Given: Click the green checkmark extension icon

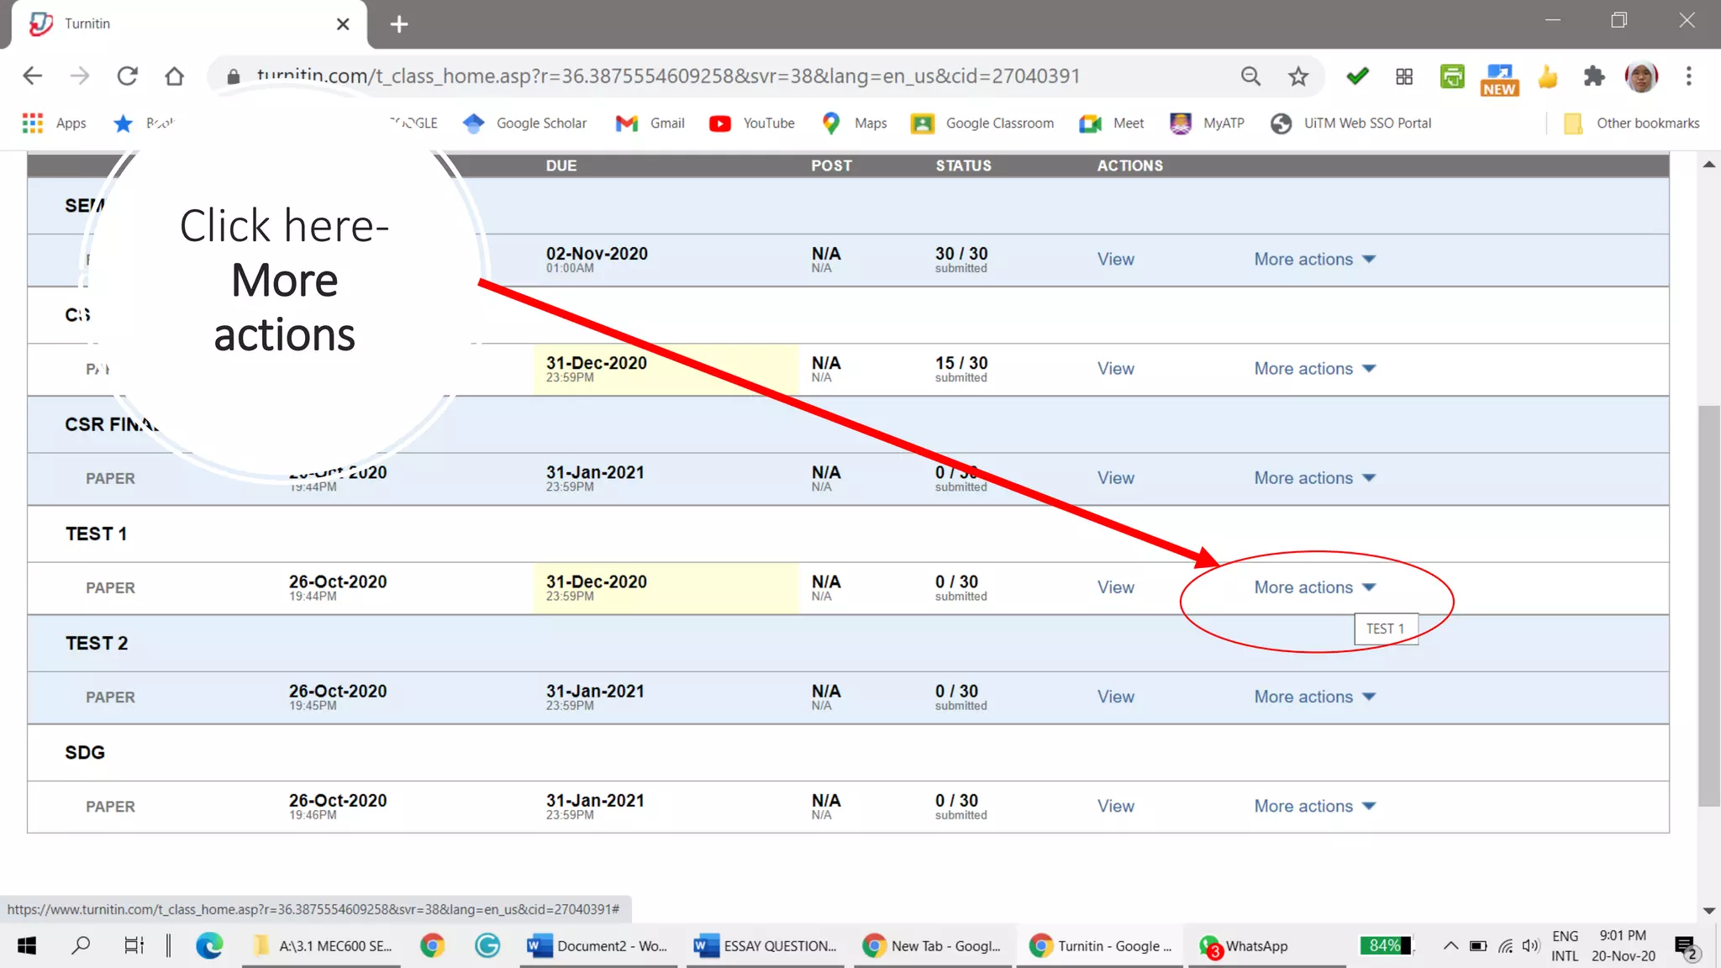Looking at the screenshot, I should tap(1356, 76).
